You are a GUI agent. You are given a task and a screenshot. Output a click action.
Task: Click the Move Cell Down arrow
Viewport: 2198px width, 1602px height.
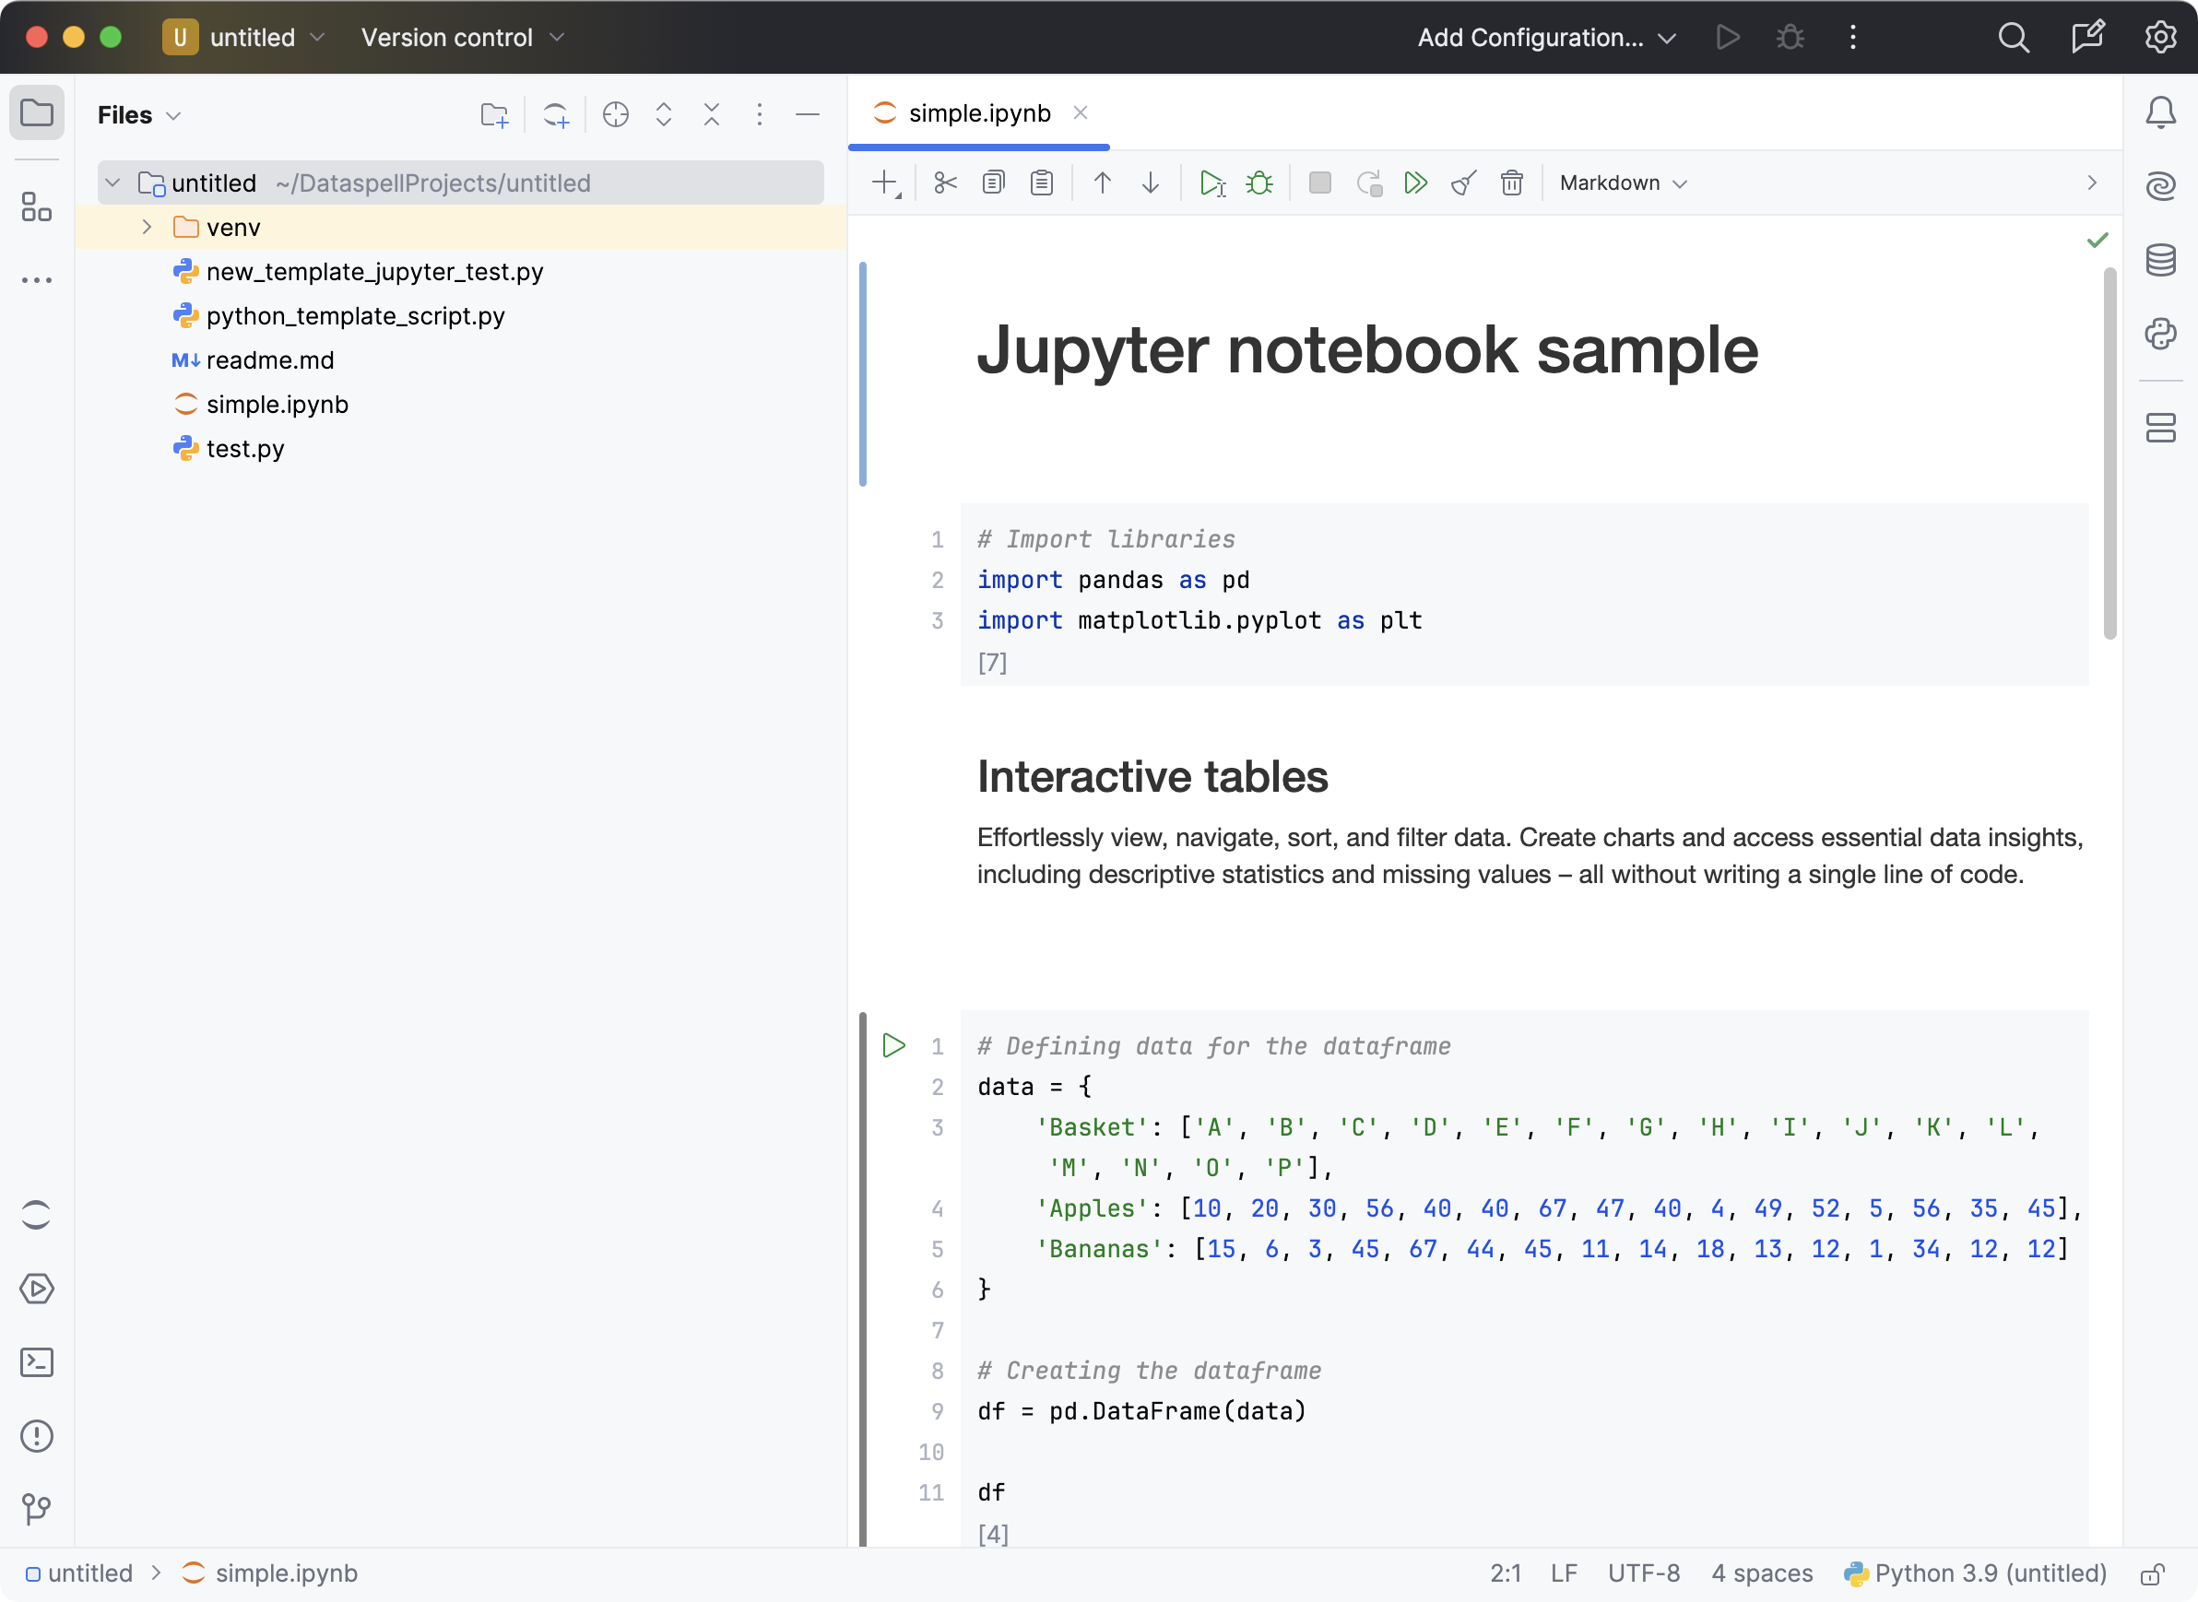pos(1151,183)
